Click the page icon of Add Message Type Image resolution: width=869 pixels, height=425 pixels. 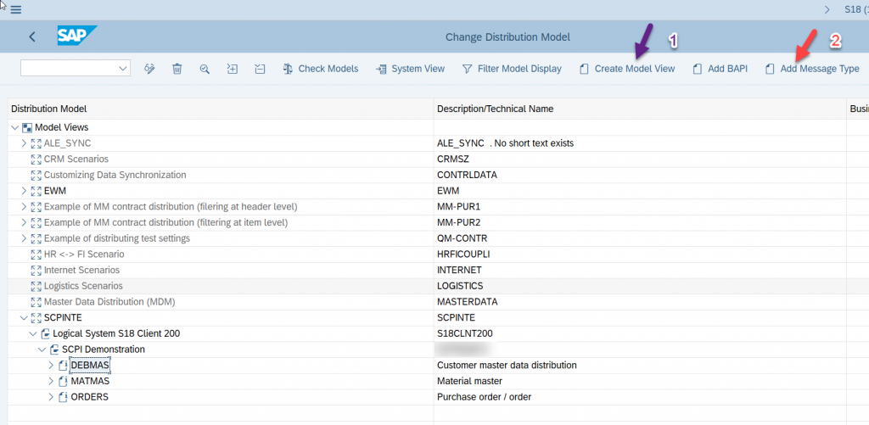pos(769,69)
